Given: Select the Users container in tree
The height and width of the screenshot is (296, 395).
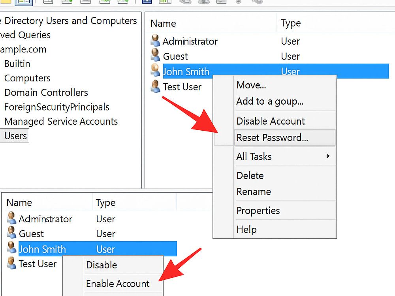Looking at the screenshot, I should click(15, 136).
